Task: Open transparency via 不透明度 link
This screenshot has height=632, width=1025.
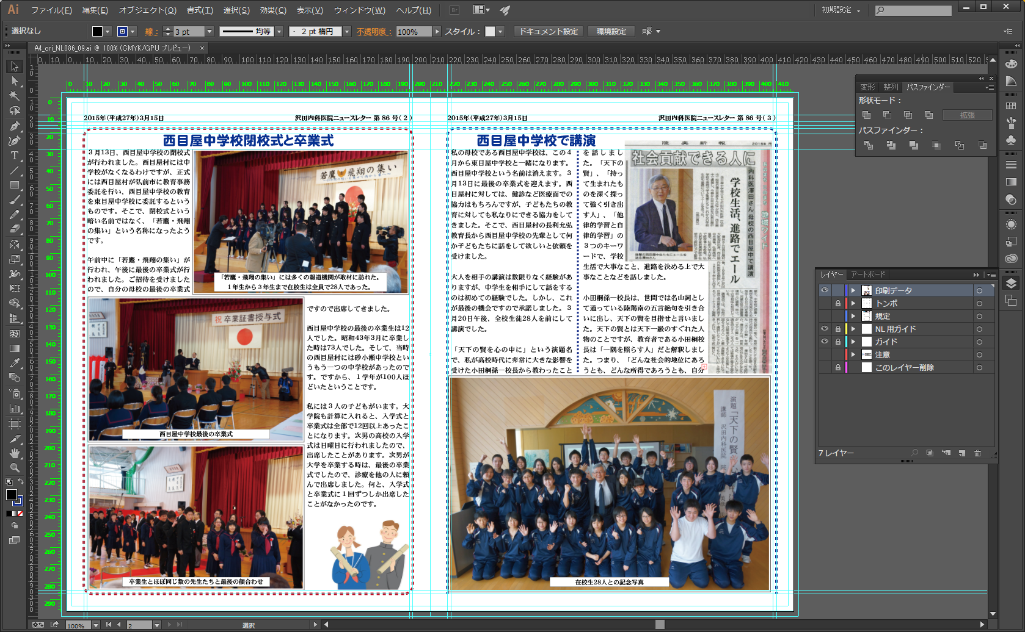Action: click(374, 32)
